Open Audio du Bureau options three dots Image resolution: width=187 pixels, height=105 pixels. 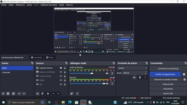(112, 73)
